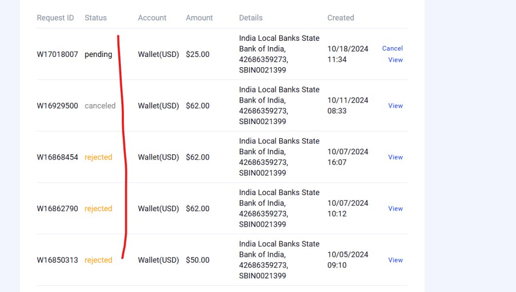
Task: View details of pending request W17018007
Action: 395,60
